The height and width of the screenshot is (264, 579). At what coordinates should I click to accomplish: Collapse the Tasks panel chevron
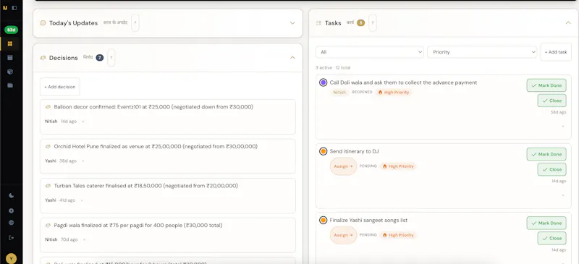[568, 23]
